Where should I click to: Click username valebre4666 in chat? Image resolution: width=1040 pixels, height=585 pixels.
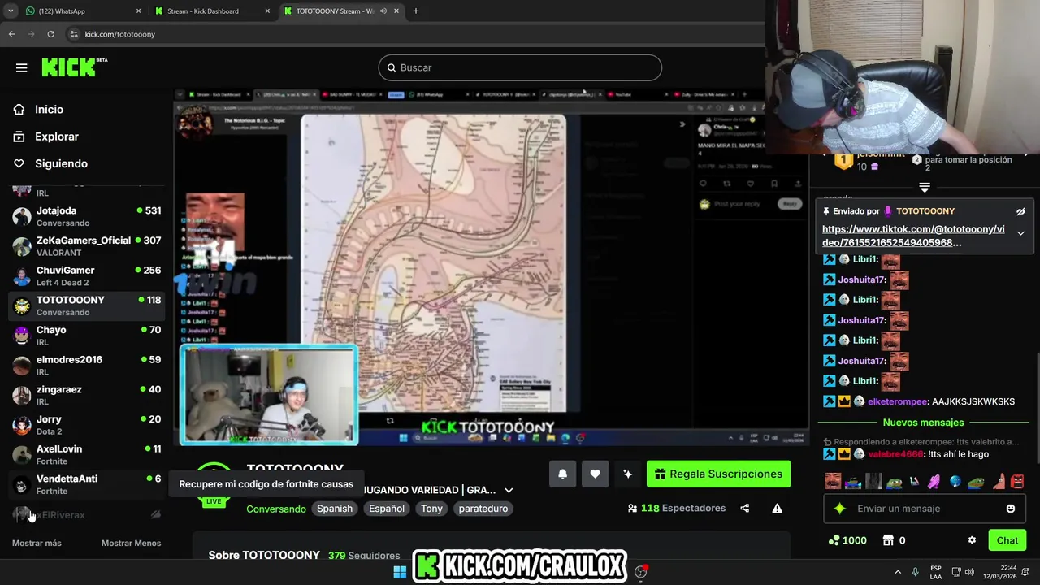[x=895, y=454]
